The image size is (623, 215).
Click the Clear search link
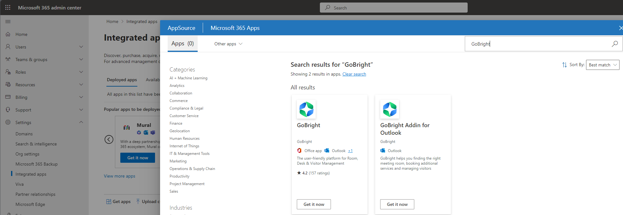(x=354, y=74)
